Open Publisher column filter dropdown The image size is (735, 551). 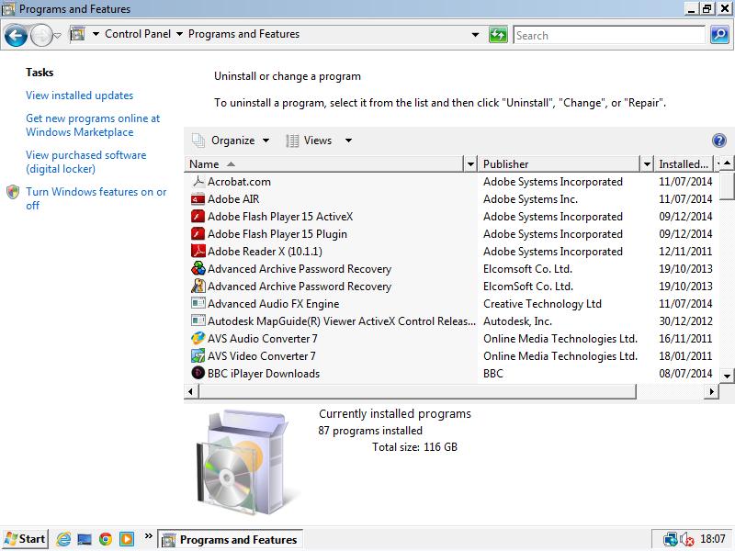pos(647,164)
